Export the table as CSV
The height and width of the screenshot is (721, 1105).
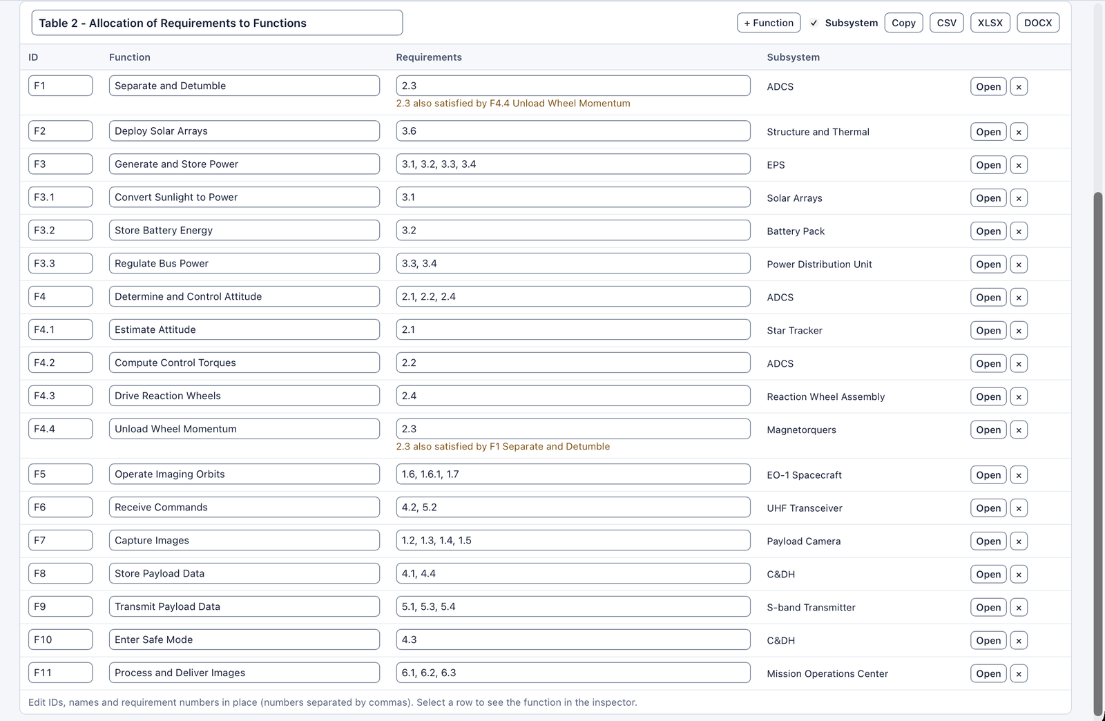click(x=946, y=23)
